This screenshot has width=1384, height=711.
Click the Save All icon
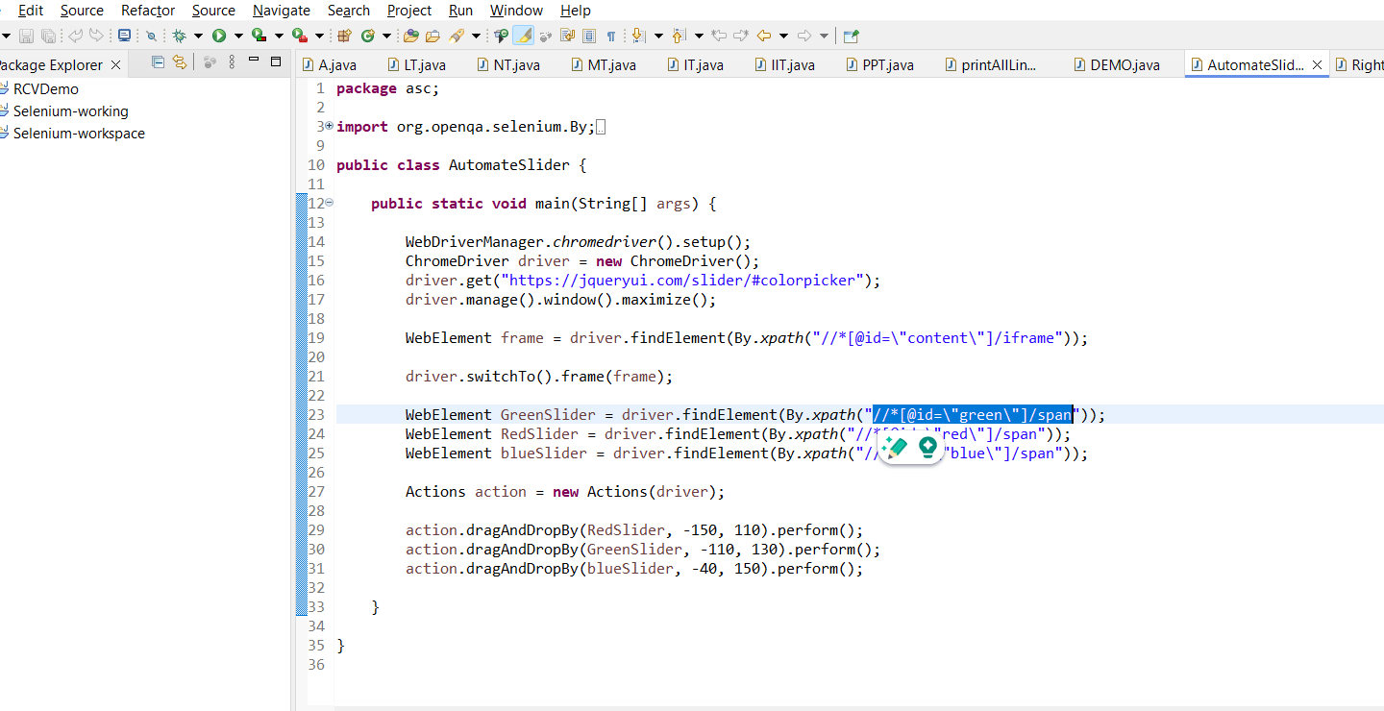(x=48, y=36)
